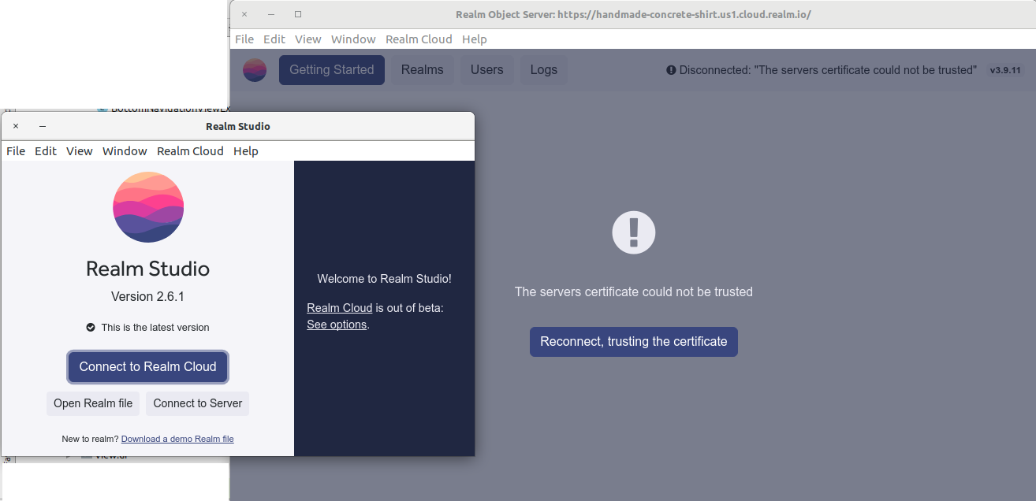Open Edit menu in Object Server window
This screenshot has height=501, width=1036.
(x=274, y=39)
